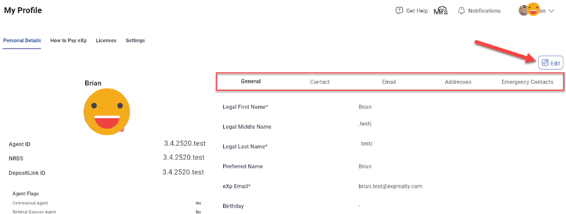Click the user avatar in header
This screenshot has width=566, height=214.
click(528, 10)
